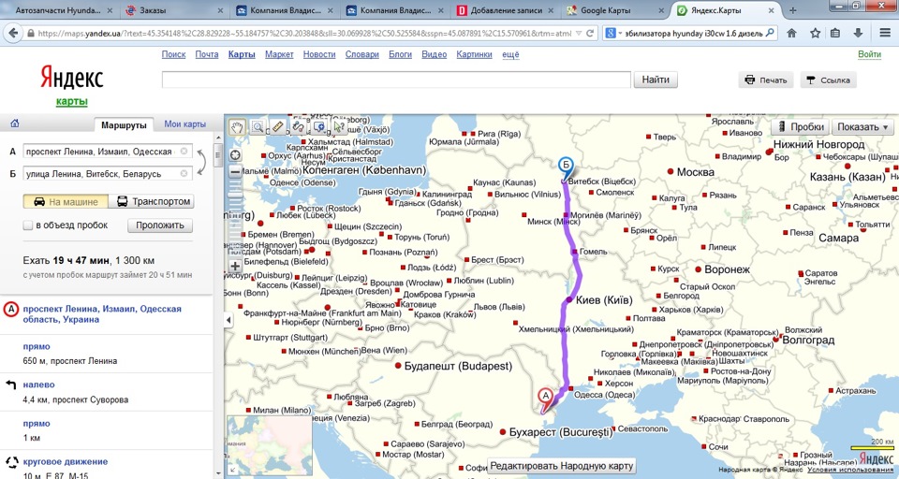This screenshot has width=899, height=479.
Task: Zoom in with the plus button
Action: [x=235, y=266]
